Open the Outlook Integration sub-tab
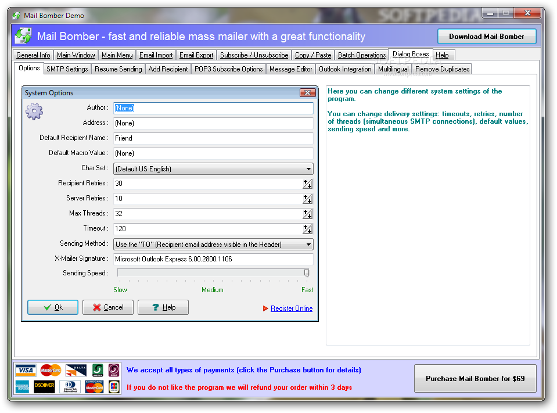The image size is (557, 413). pos(345,69)
